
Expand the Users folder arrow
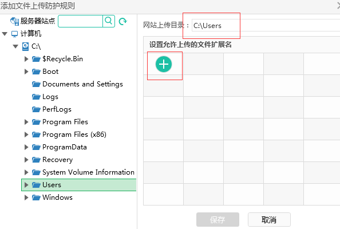pos(26,185)
